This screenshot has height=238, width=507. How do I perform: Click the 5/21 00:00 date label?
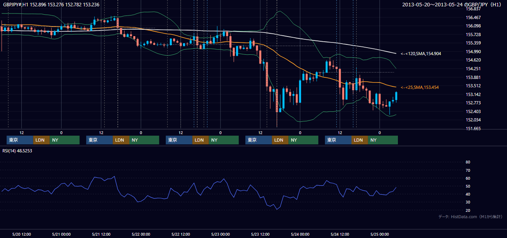(61, 234)
